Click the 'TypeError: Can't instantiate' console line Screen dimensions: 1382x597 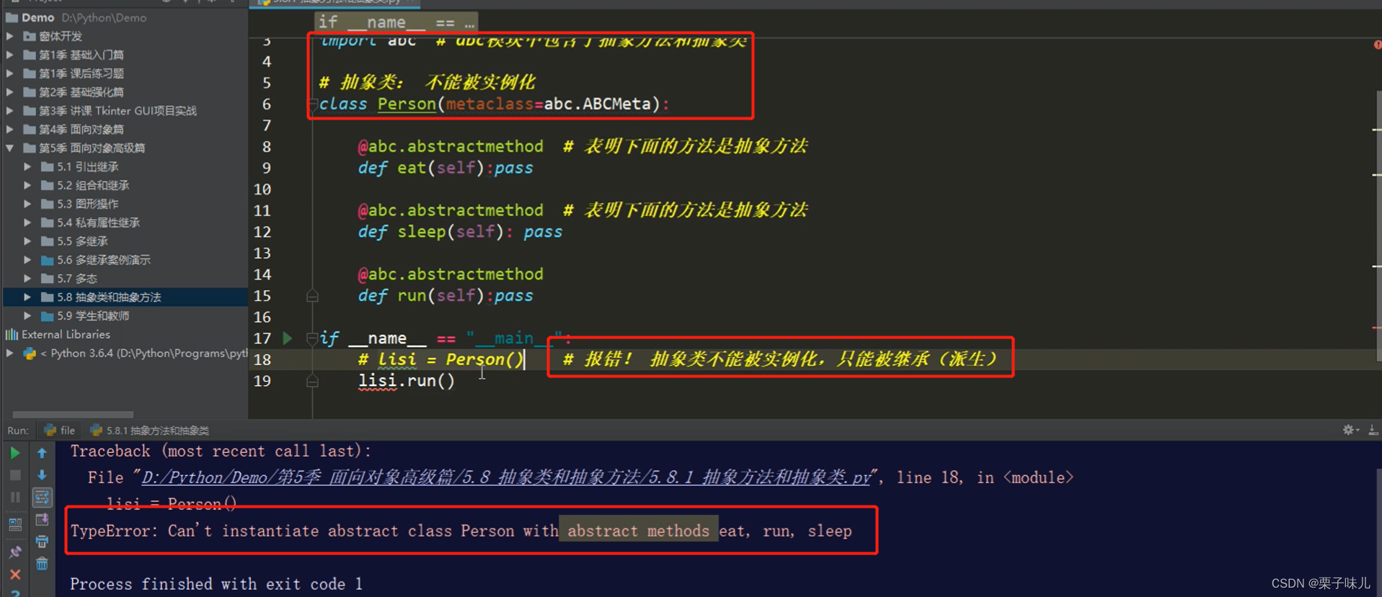(x=461, y=531)
